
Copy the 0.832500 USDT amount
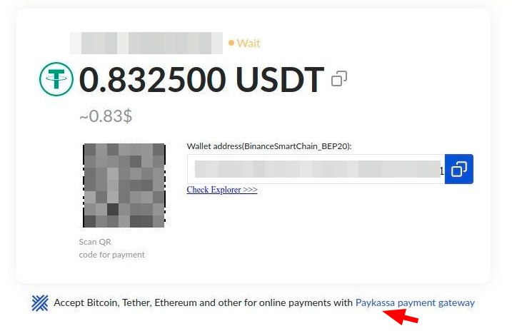pos(339,78)
